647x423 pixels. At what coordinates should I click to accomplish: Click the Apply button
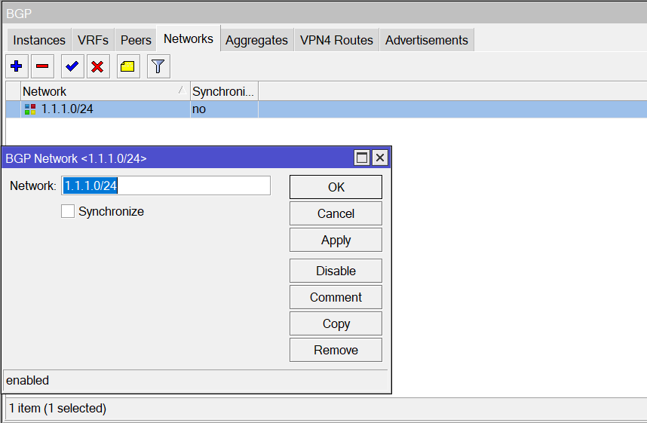(x=336, y=240)
